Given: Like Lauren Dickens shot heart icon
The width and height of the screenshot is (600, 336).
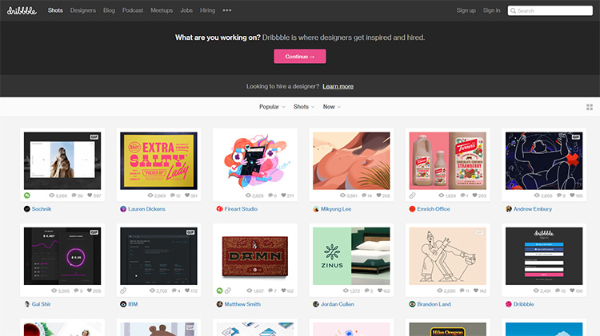Looking at the screenshot, I should [187, 196].
